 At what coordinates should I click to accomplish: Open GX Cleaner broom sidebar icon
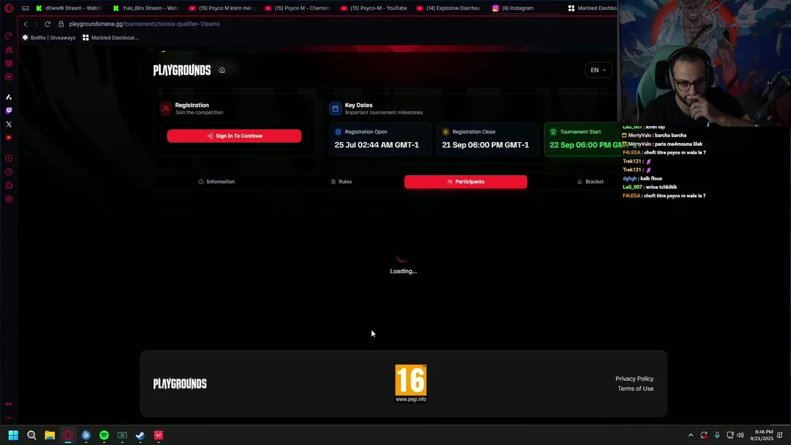(x=9, y=50)
